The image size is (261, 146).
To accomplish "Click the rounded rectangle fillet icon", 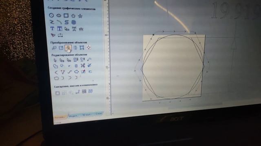I will [x=57, y=78].
